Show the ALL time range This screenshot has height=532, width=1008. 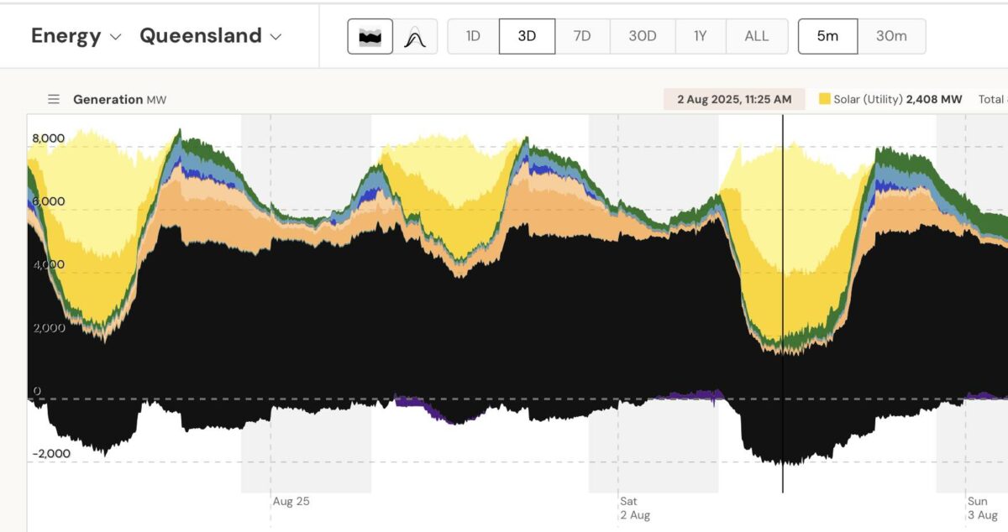click(x=756, y=36)
